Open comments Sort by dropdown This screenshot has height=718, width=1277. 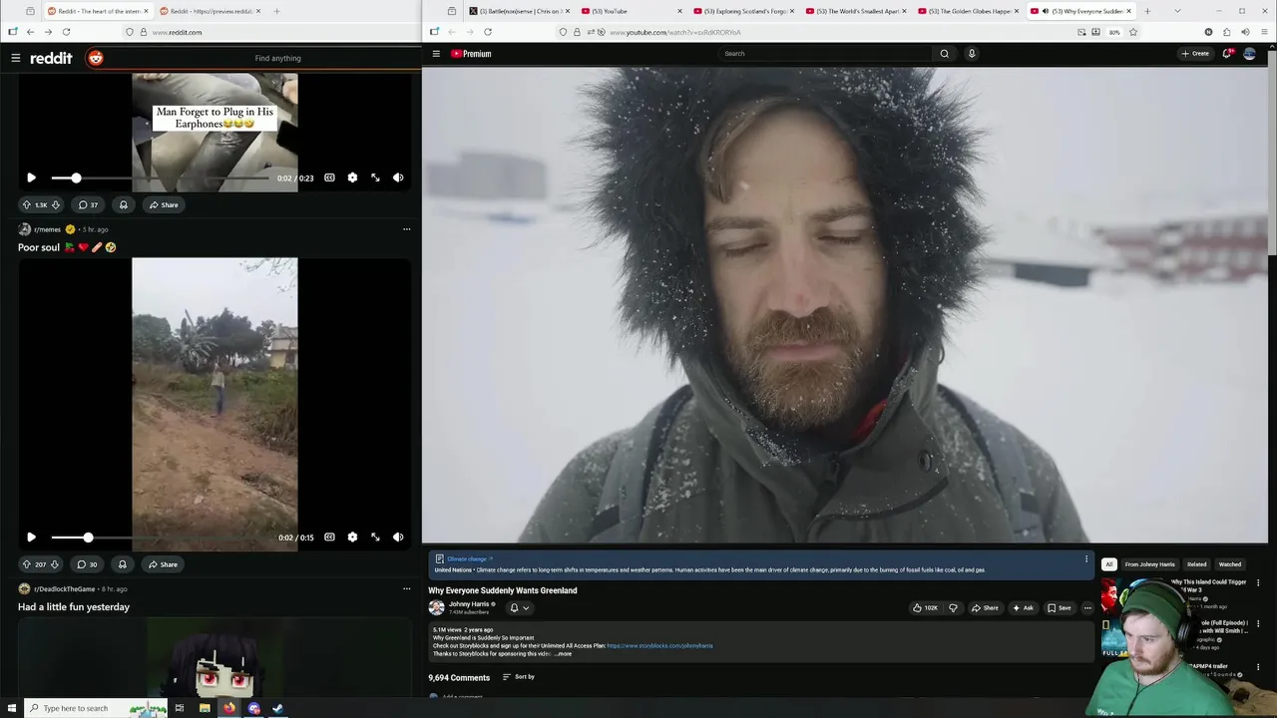point(519,677)
